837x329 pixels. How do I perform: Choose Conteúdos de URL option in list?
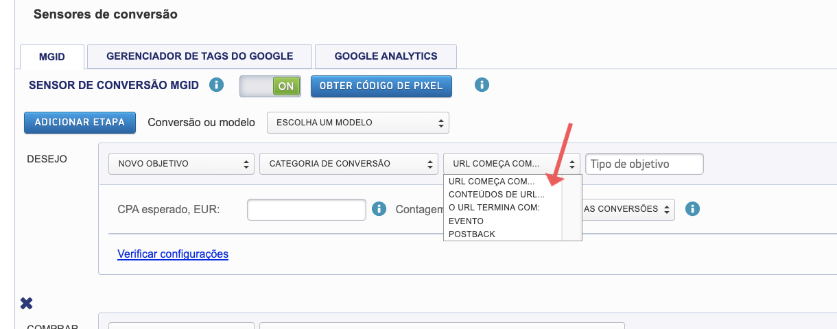495,194
